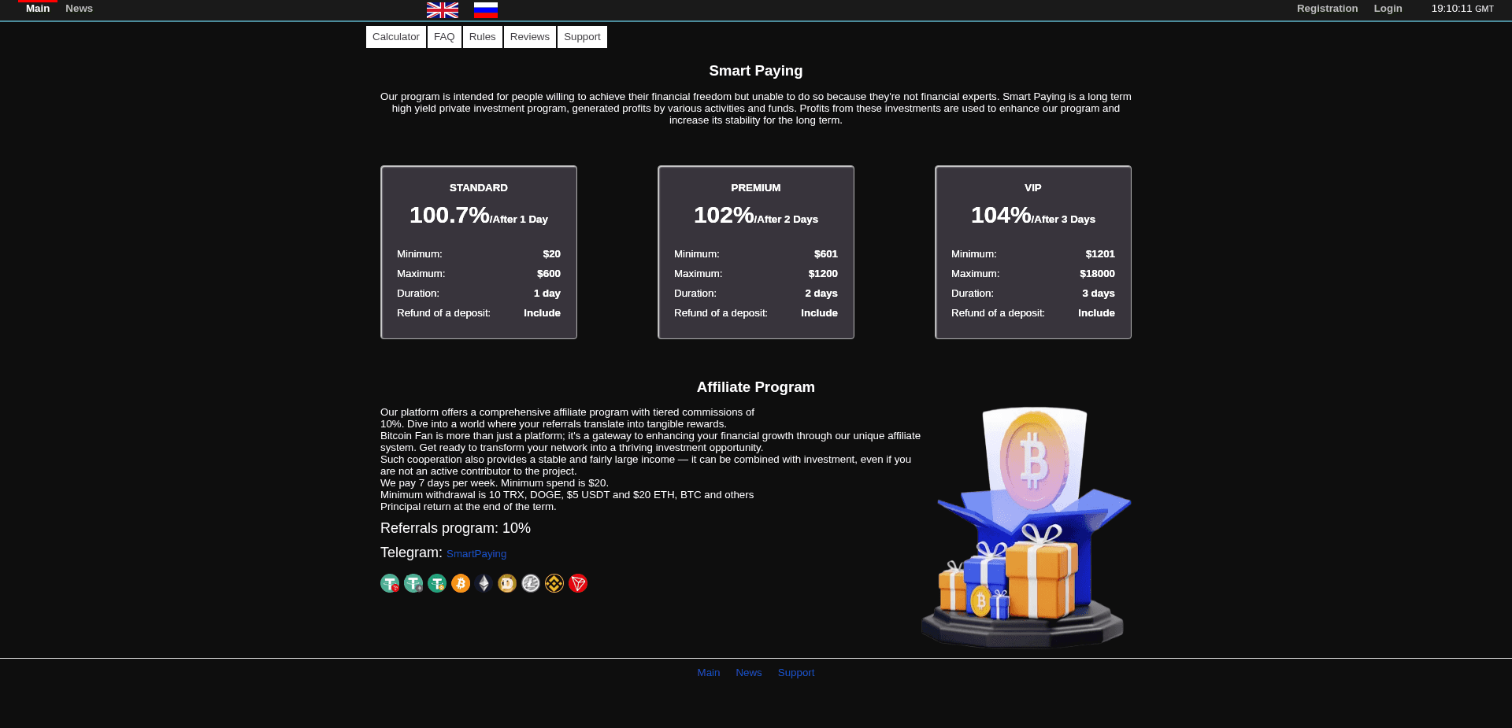Screen dimensions: 1512x728
Task: Select Main in the top navigation
Action: tap(37, 8)
